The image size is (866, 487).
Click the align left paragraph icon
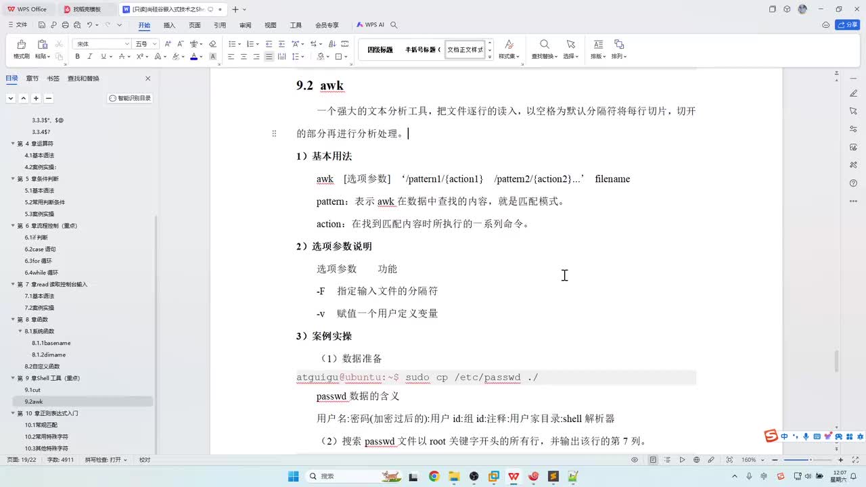pyautogui.click(x=231, y=57)
